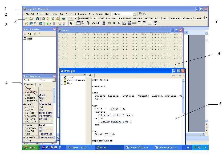Click the code editor vertical scrollbar up arrow

pyautogui.click(x=183, y=80)
